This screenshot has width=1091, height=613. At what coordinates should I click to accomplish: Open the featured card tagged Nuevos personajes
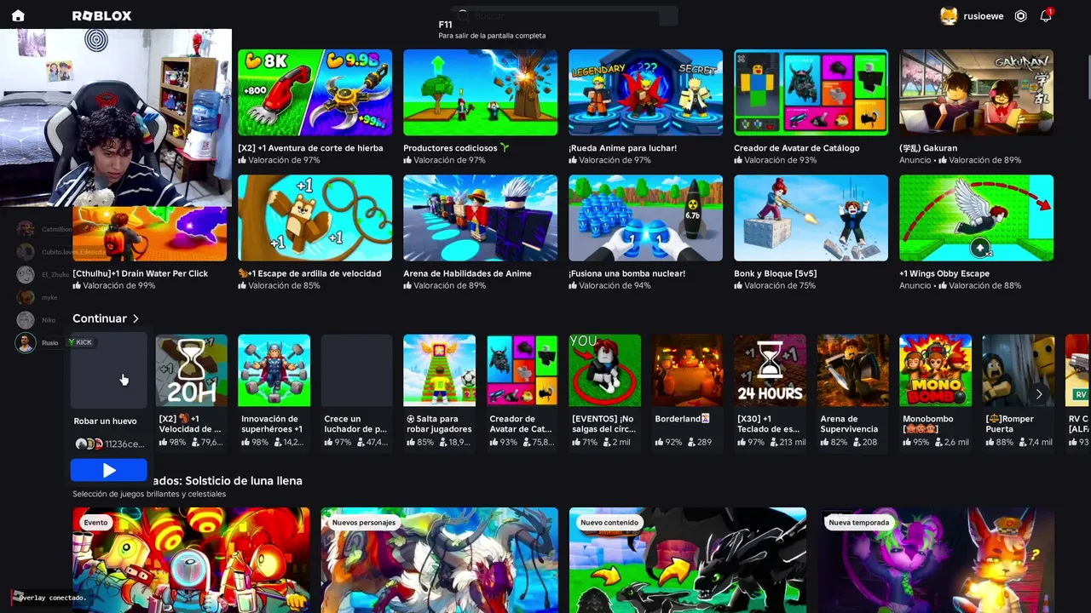click(x=439, y=560)
